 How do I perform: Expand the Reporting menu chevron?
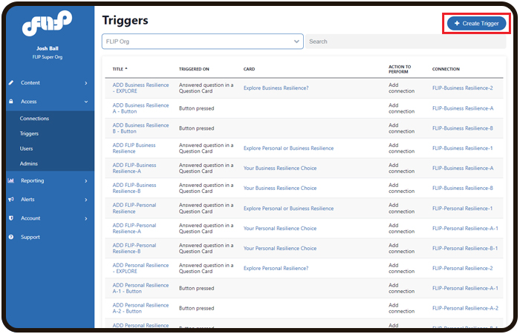click(86, 181)
